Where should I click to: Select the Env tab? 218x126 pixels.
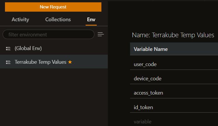[x=91, y=19]
